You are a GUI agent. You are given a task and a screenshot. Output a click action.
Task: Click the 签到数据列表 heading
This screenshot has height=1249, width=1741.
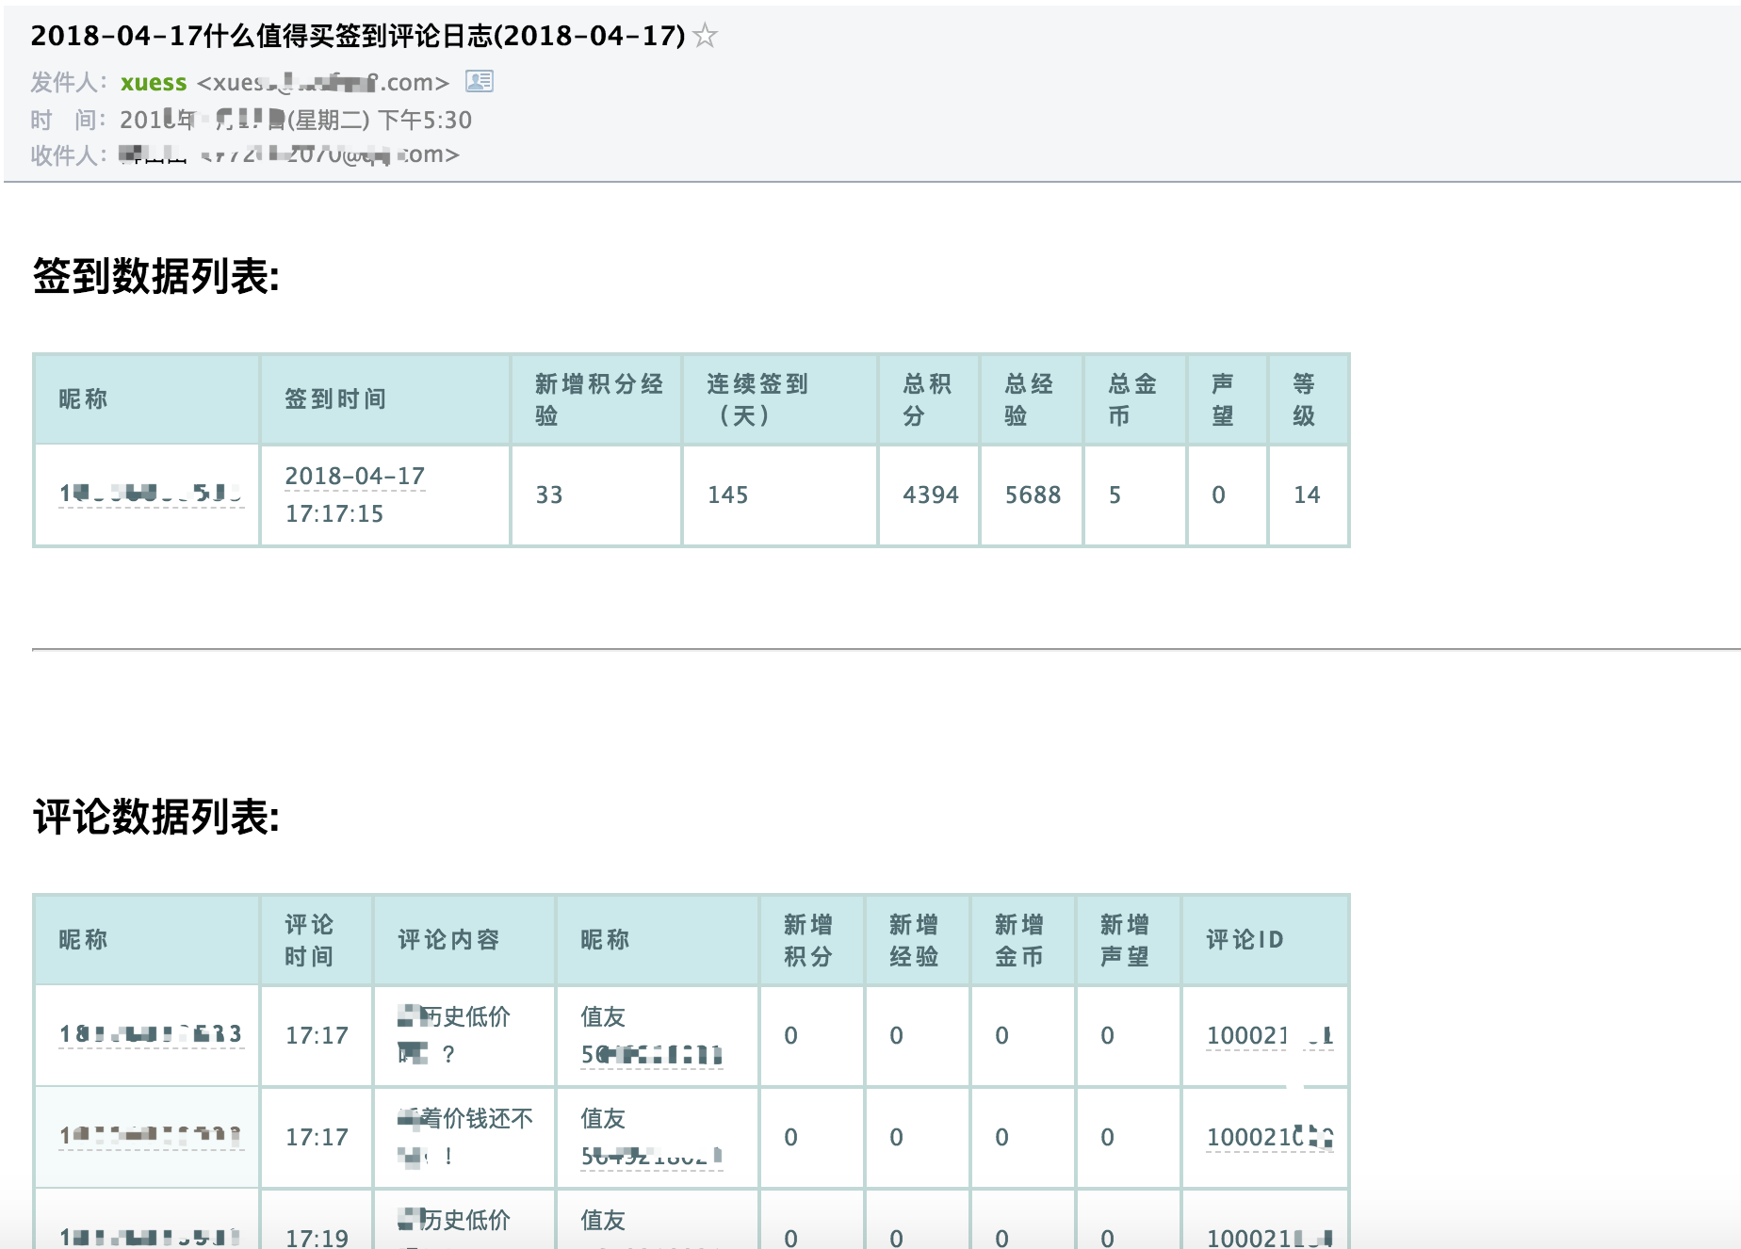(x=156, y=277)
